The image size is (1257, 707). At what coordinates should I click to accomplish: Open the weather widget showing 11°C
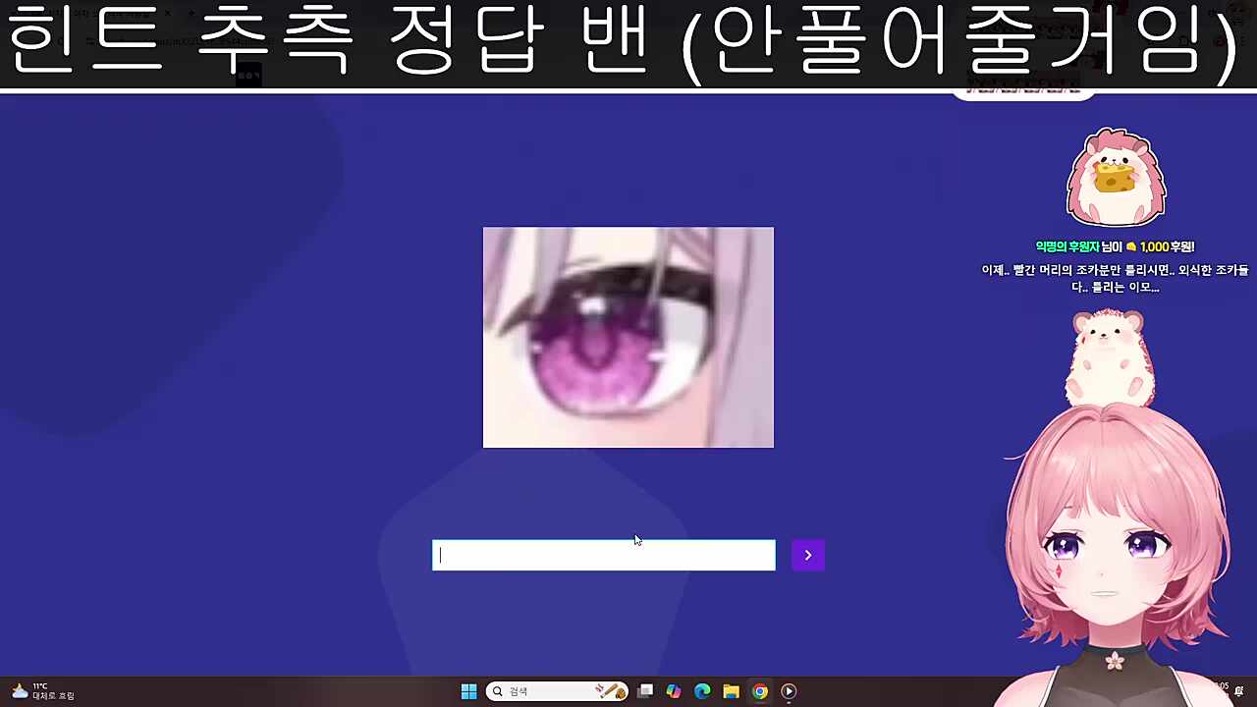pyautogui.click(x=41, y=691)
